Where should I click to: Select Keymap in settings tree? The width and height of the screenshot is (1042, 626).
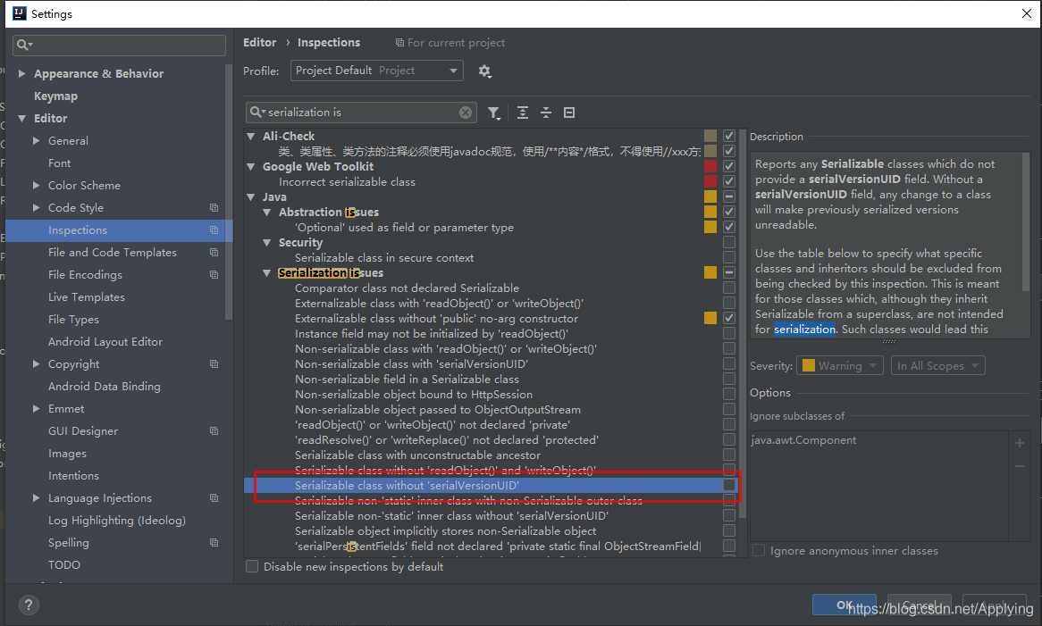55,96
